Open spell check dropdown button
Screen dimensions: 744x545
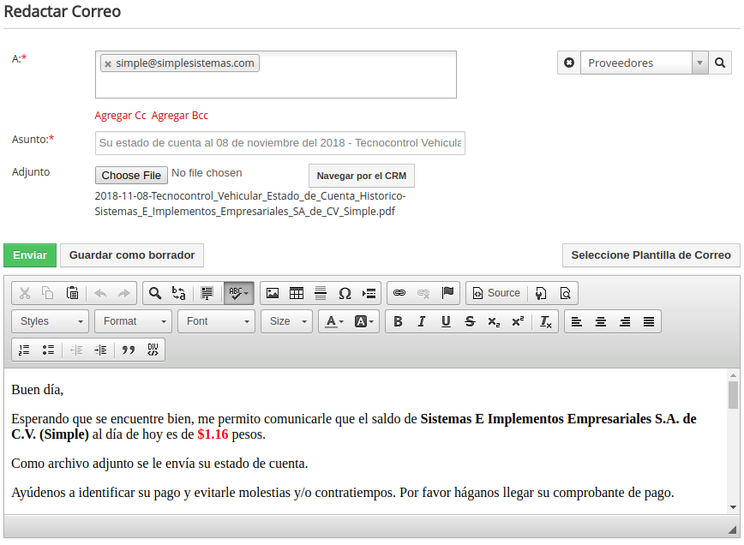click(x=238, y=293)
